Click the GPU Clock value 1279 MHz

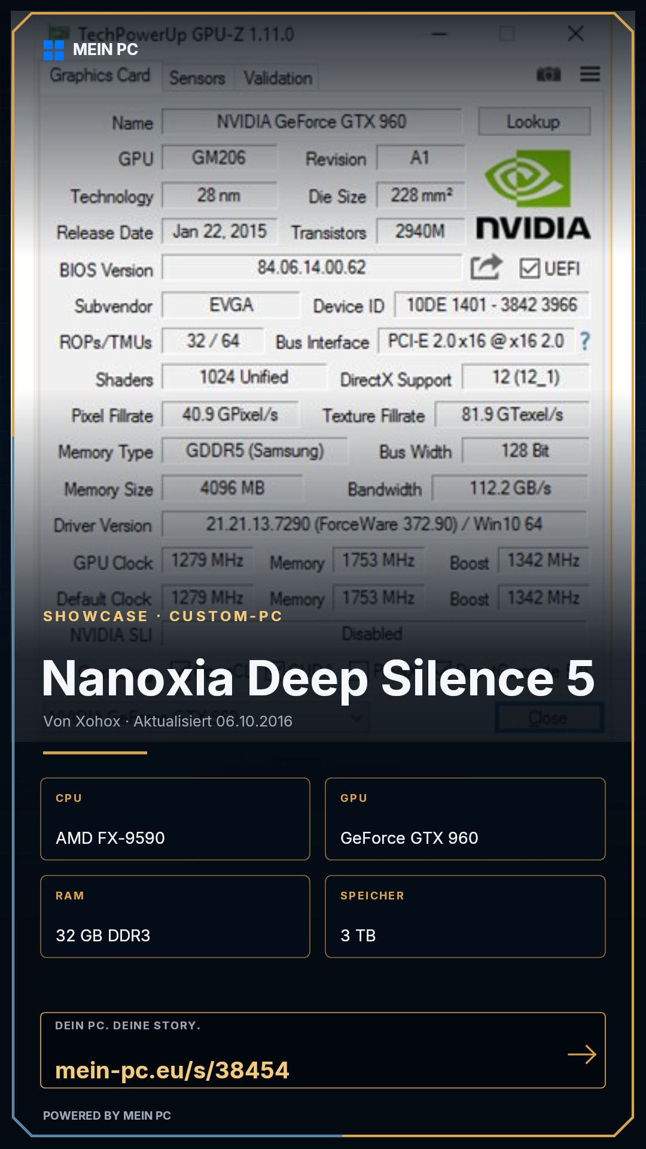(208, 561)
